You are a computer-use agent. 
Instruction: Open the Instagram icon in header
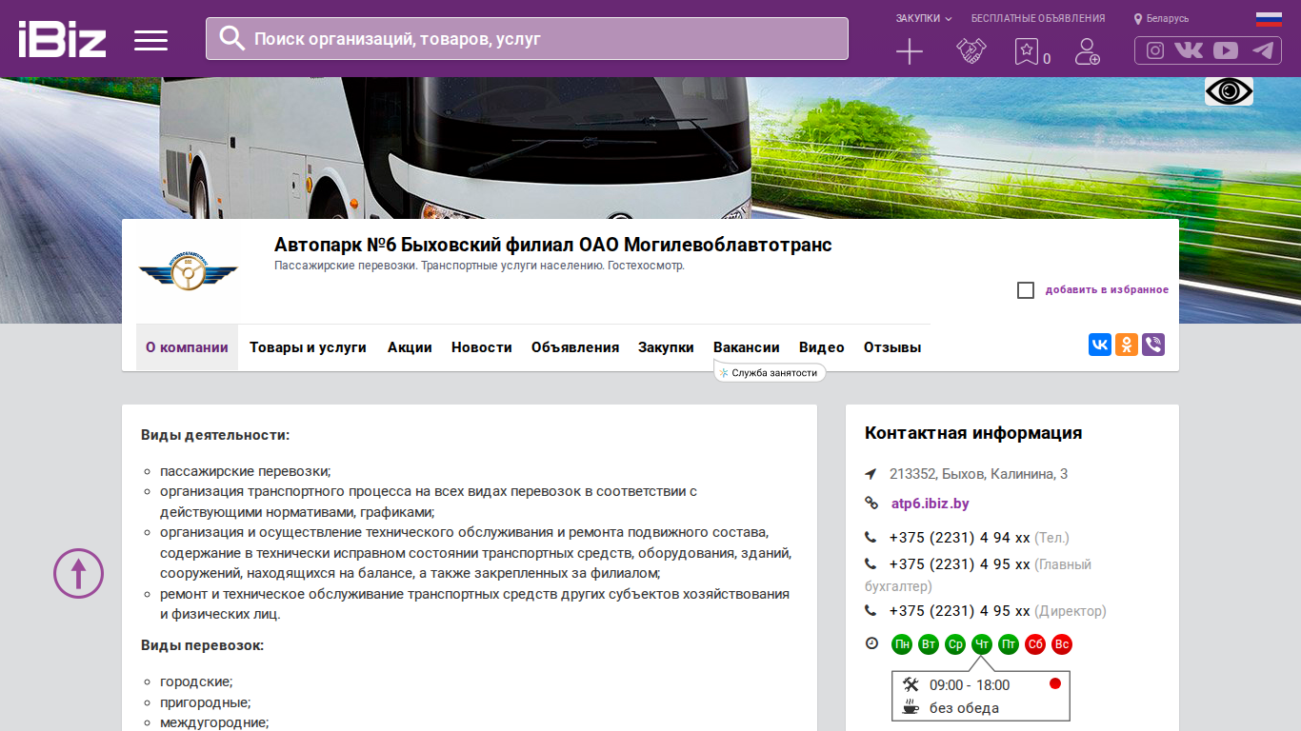pyautogui.click(x=1155, y=50)
